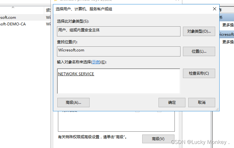
Task: Open 更多操作 under the Wicresoft actions section
Action: pos(228,42)
